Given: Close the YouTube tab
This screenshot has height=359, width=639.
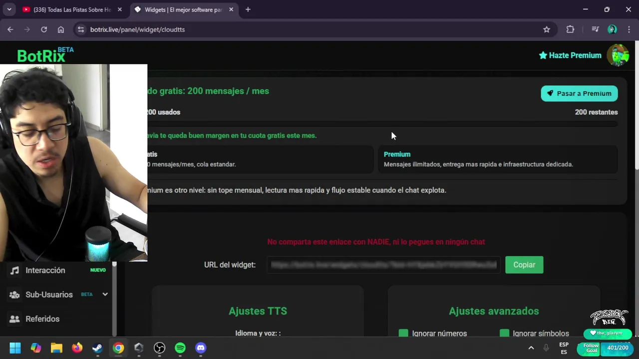Looking at the screenshot, I should click(120, 9).
